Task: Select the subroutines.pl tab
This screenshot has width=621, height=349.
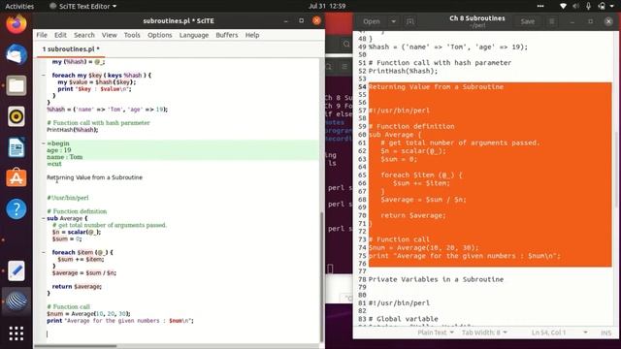Action: (x=71, y=49)
